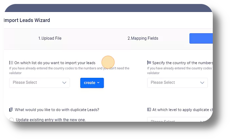Open the list selection Please Select dropdown
The width and height of the screenshot is (230, 139).
click(x=39, y=83)
